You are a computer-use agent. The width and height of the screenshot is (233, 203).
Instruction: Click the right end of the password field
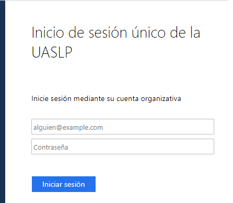pos(207,146)
